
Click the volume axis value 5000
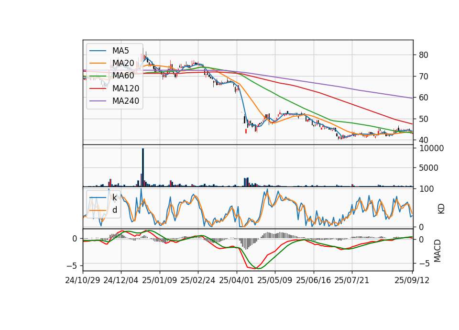[x=429, y=168]
